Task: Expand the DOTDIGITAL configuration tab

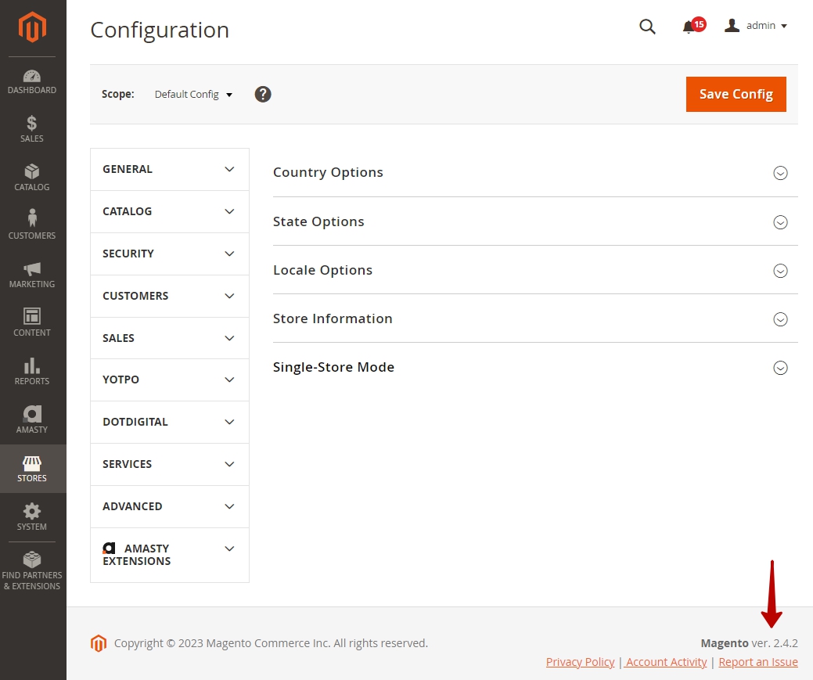Action: 170,422
